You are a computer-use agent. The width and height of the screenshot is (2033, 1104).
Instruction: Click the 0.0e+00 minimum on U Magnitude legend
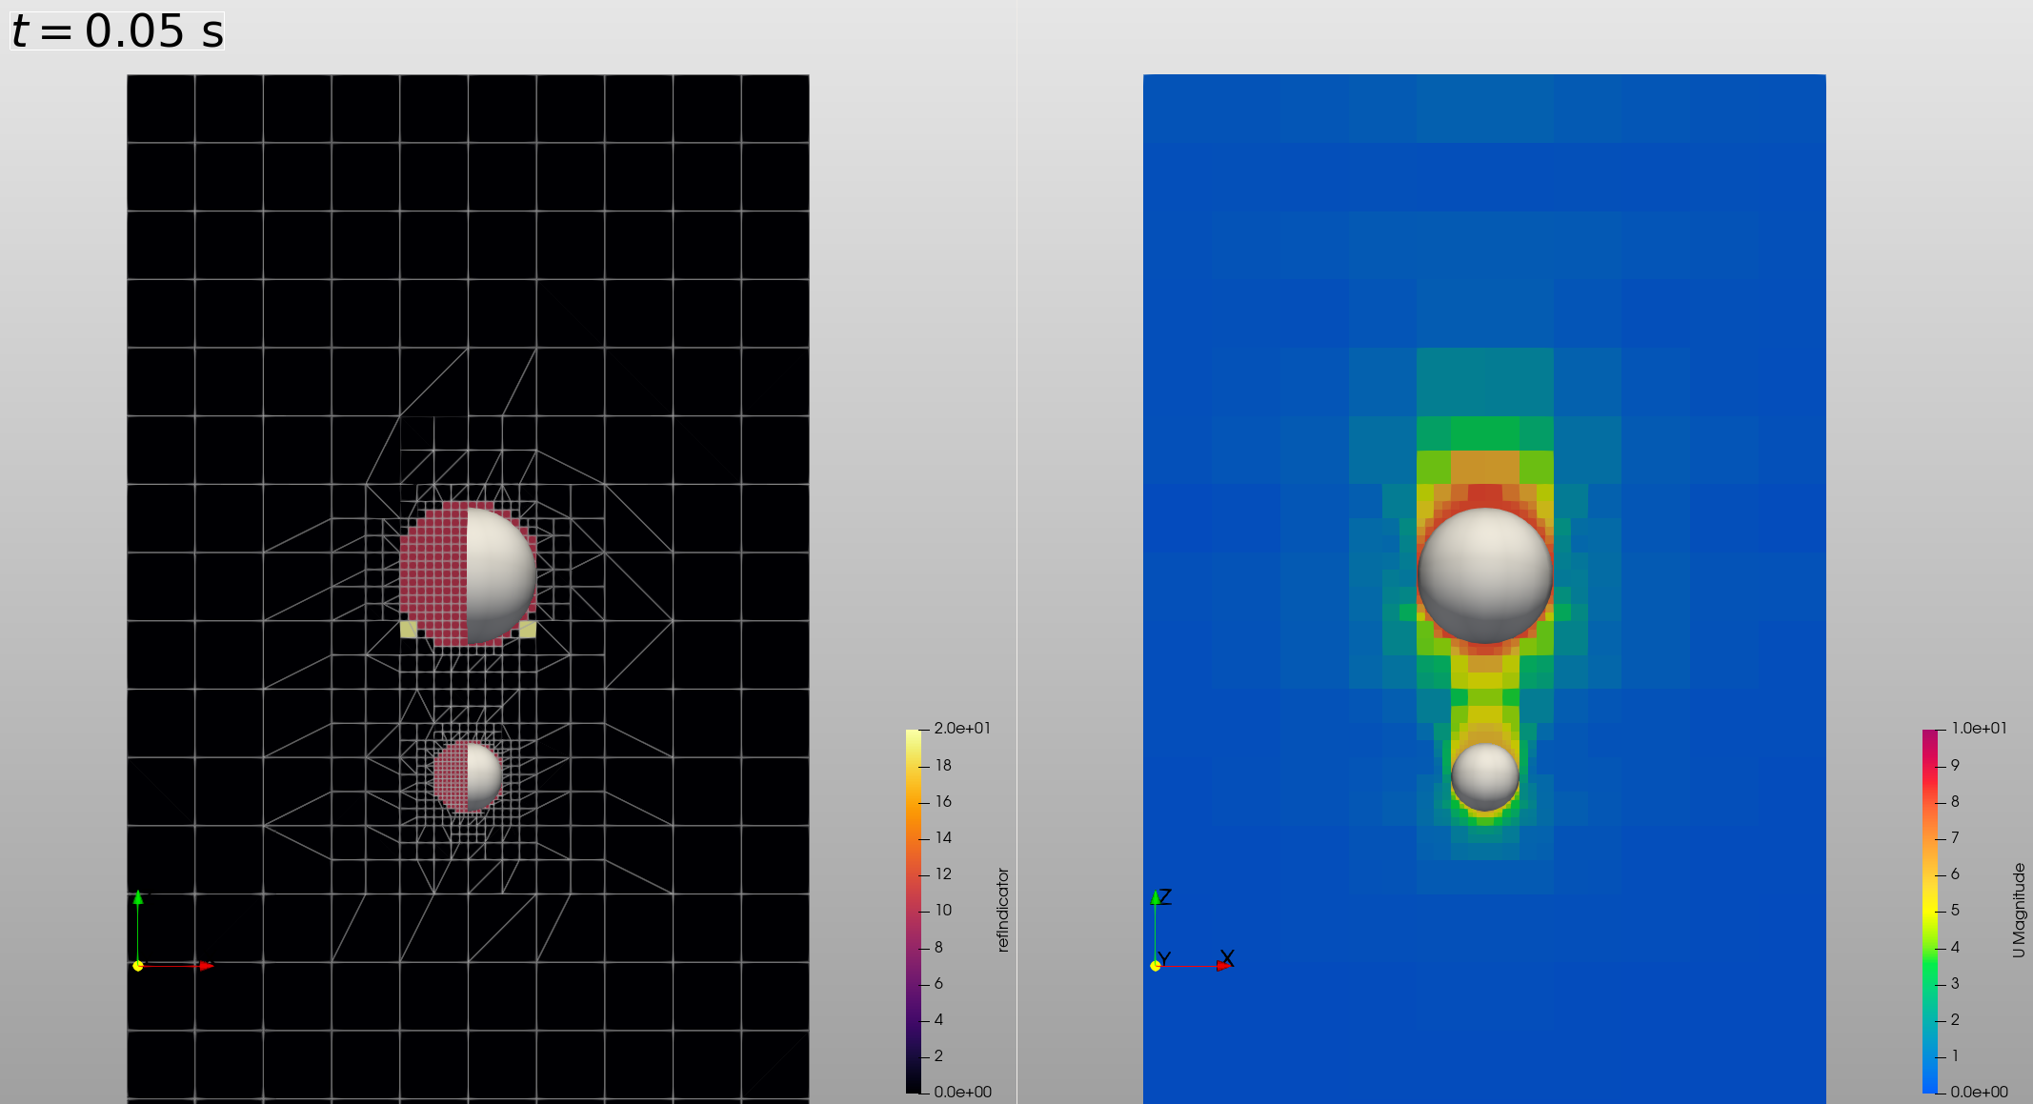click(1979, 1092)
